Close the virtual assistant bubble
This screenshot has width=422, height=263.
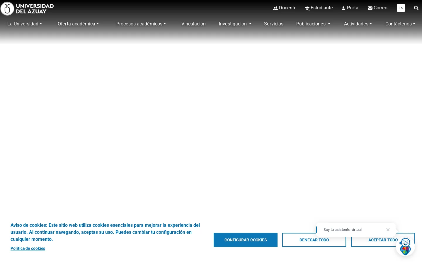pos(388,230)
